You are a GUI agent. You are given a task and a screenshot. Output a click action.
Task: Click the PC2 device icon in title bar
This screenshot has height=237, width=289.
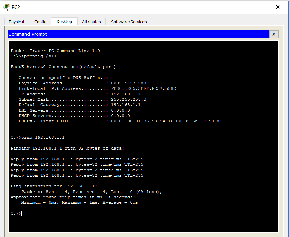click(x=6, y=7)
